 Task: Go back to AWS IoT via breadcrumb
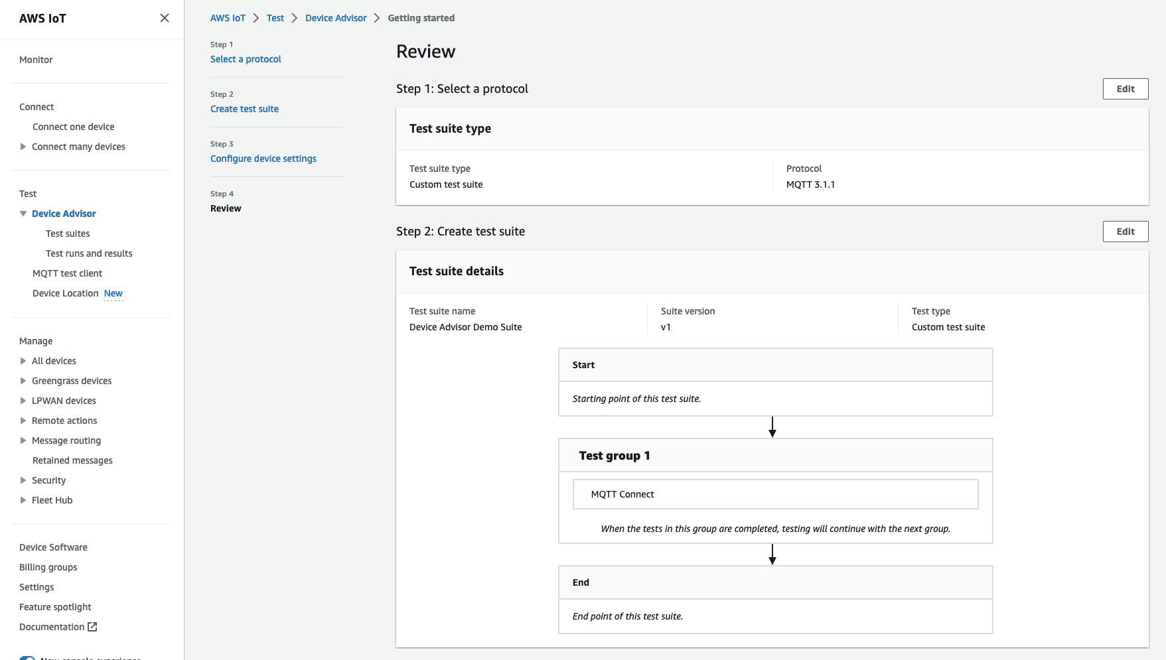pyautogui.click(x=228, y=18)
